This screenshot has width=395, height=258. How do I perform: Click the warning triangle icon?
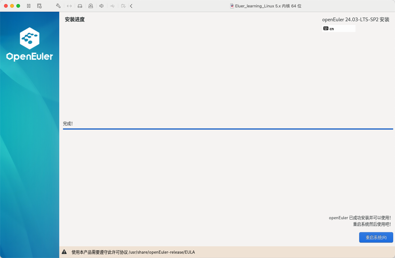[64, 252]
